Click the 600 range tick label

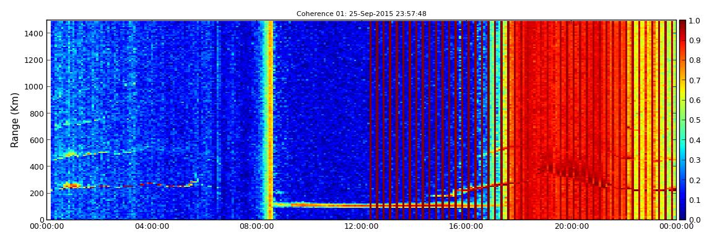37,140
